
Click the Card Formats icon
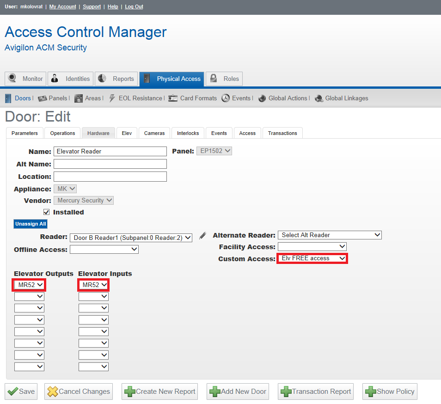pos(173,98)
